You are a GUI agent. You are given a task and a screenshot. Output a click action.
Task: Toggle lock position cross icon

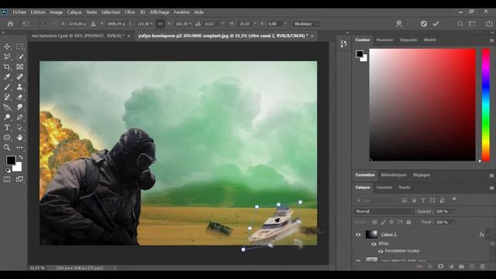391,222
